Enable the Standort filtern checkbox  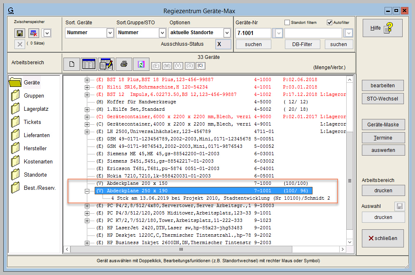[287, 23]
